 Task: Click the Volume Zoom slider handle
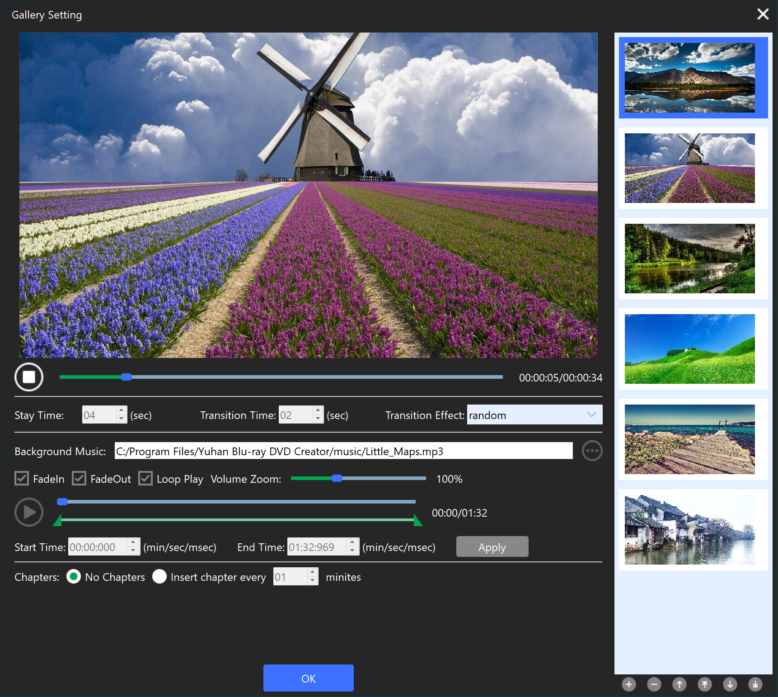337,479
